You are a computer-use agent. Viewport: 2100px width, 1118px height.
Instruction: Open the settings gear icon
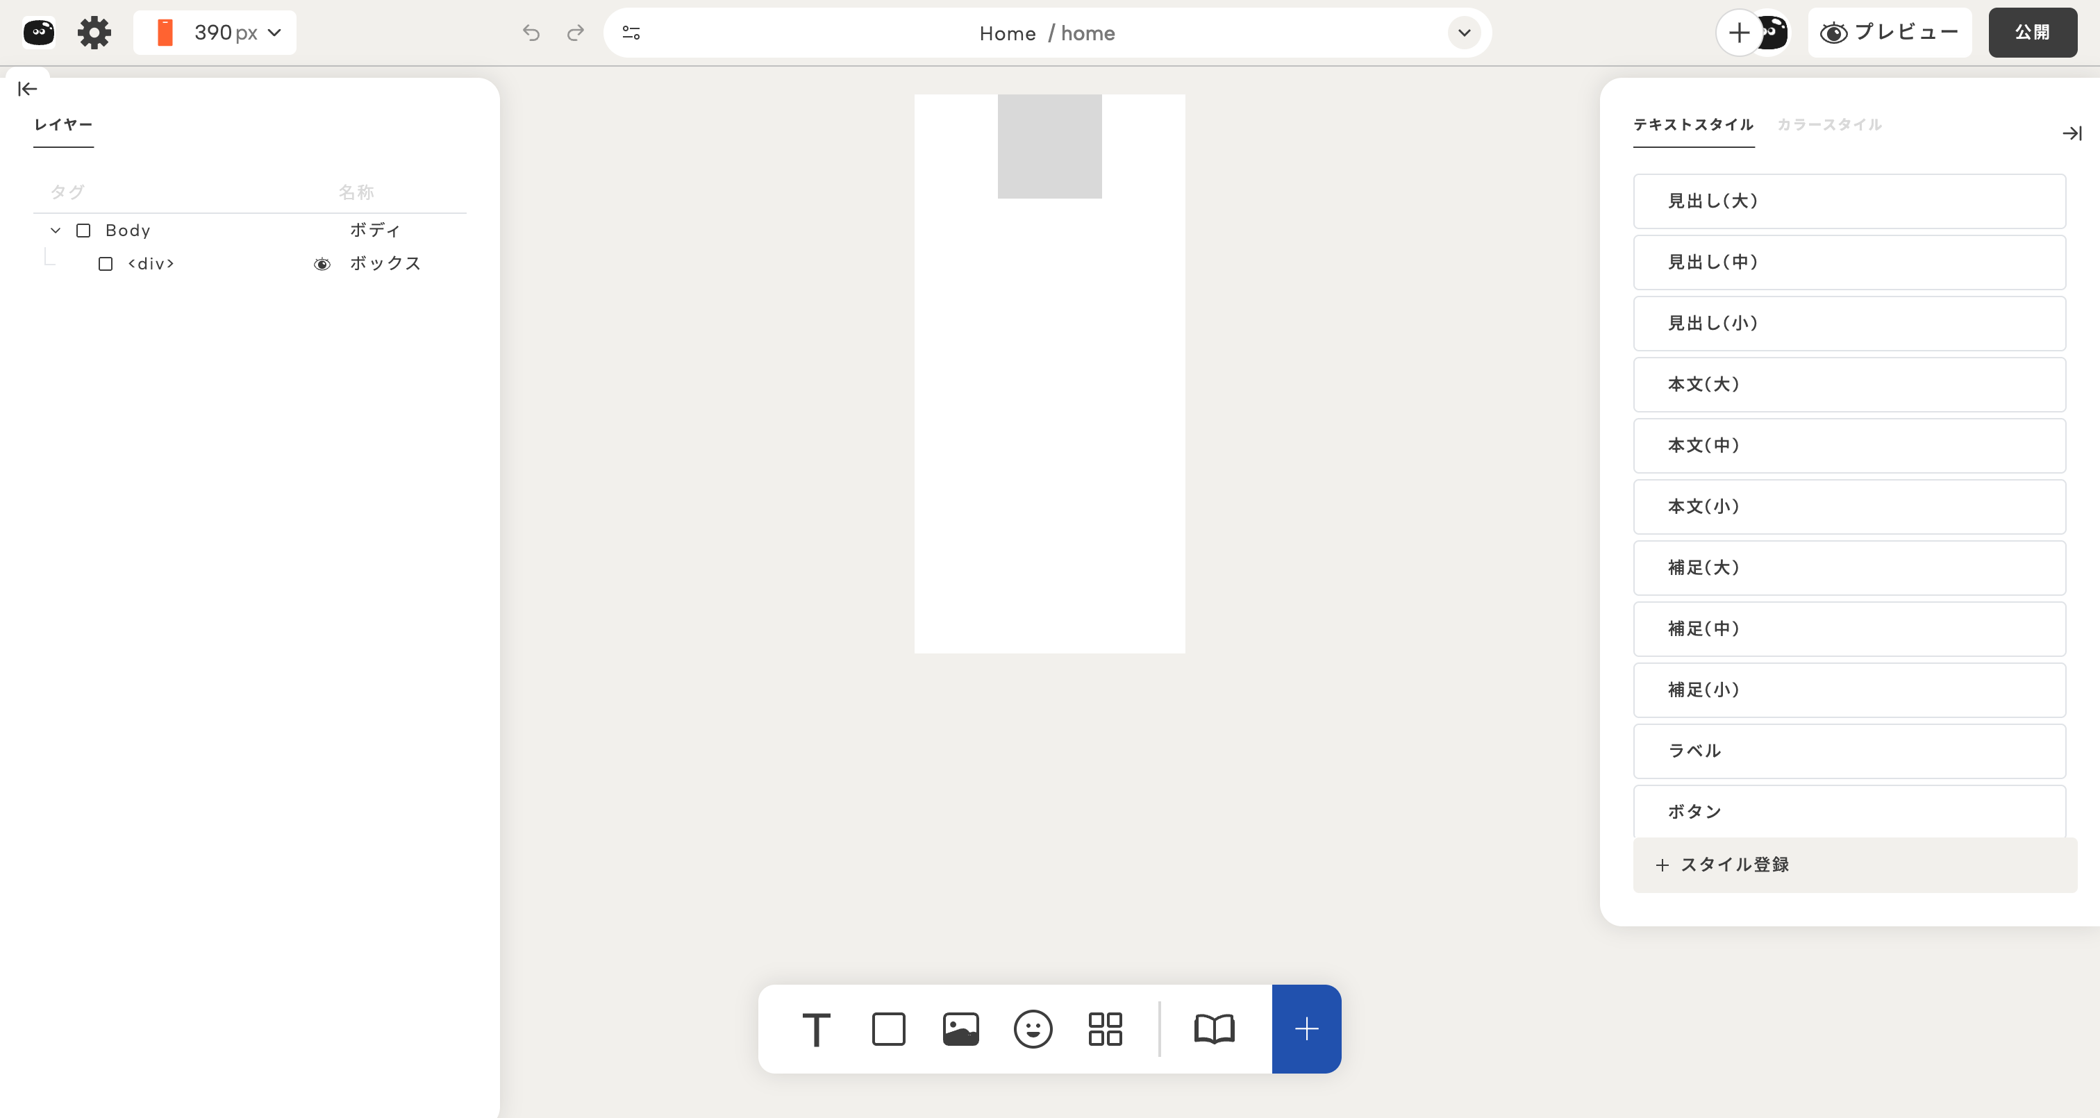click(94, 33)
